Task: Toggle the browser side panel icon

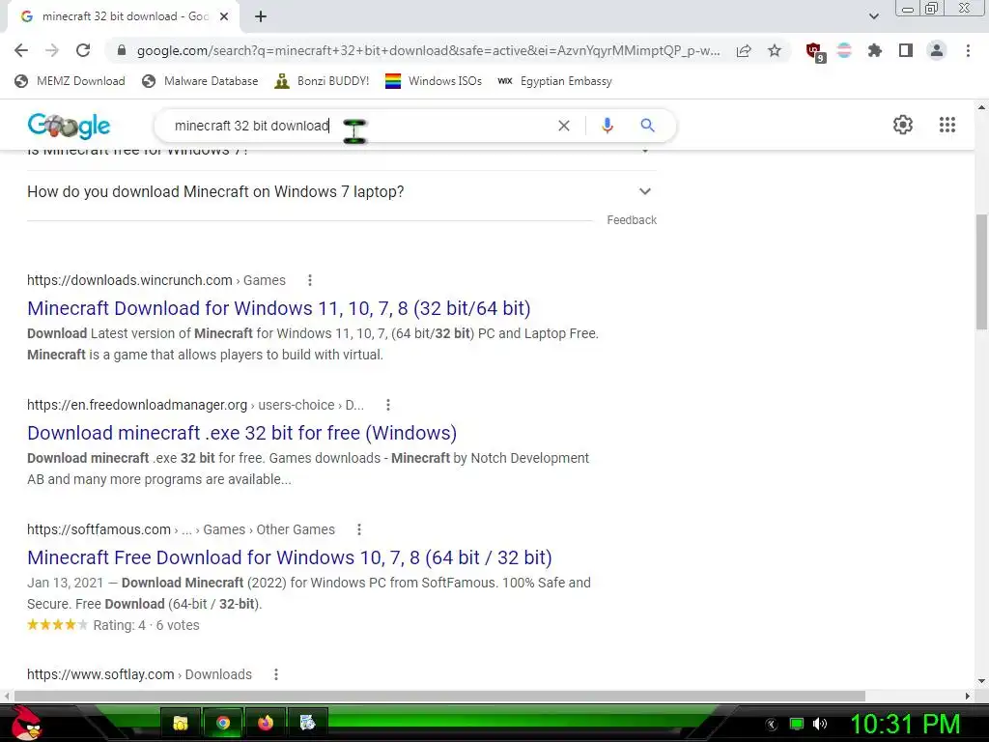Action: (906, 50)
